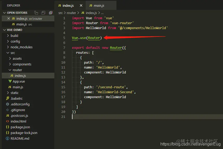Image resolution: width=223 pixels, height=149 pixels.
Task: Click the braces icon beside package.json
Action: tap(8, 127)
